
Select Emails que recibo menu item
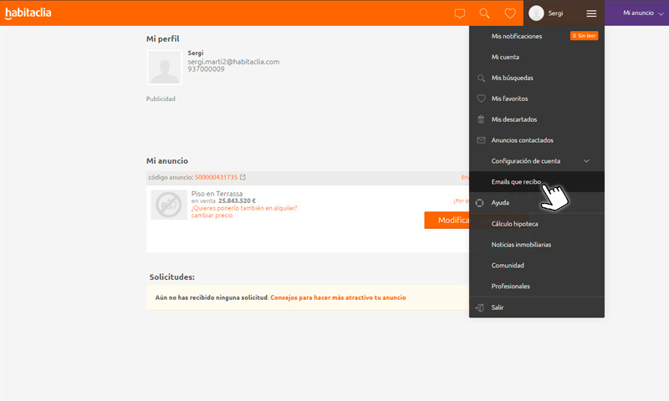pyautogui.click(x=516, y=181)
